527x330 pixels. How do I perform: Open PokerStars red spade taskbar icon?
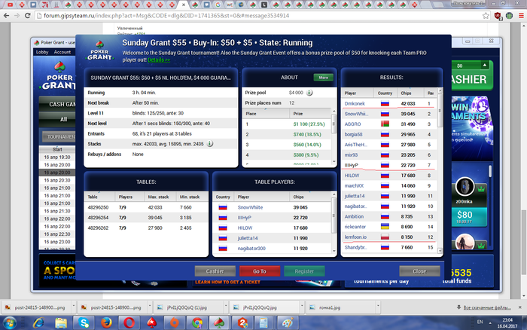coord(152,323)
